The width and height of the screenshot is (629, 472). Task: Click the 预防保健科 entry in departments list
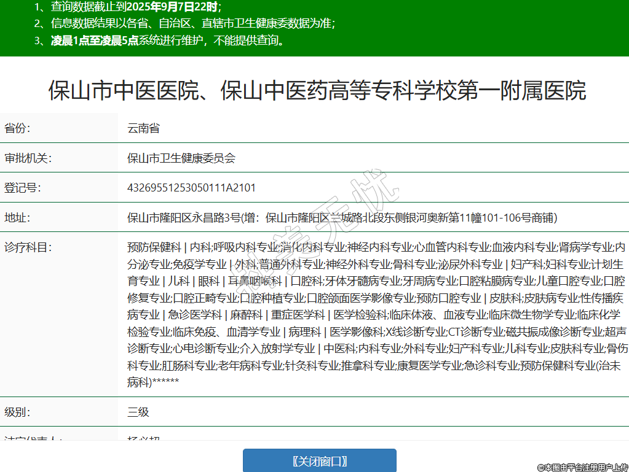[154, 247]
